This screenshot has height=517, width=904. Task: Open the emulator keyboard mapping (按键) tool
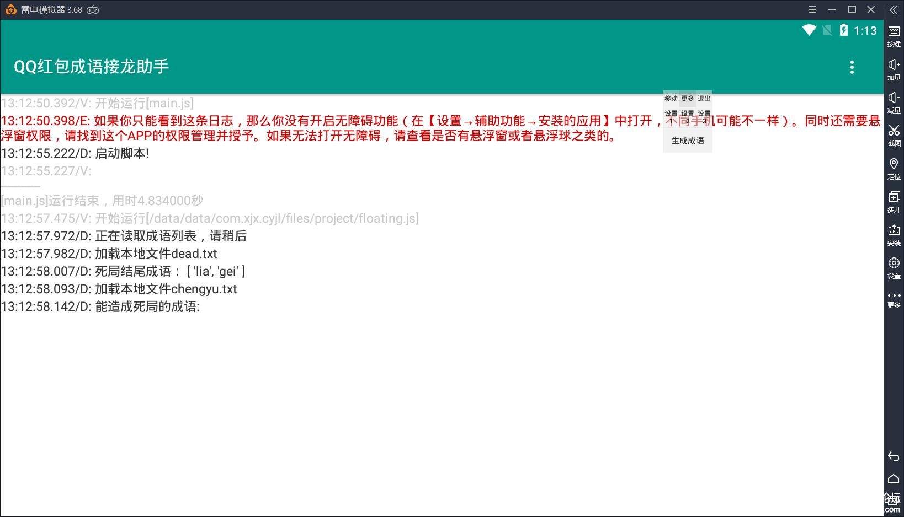pos(894,36)
